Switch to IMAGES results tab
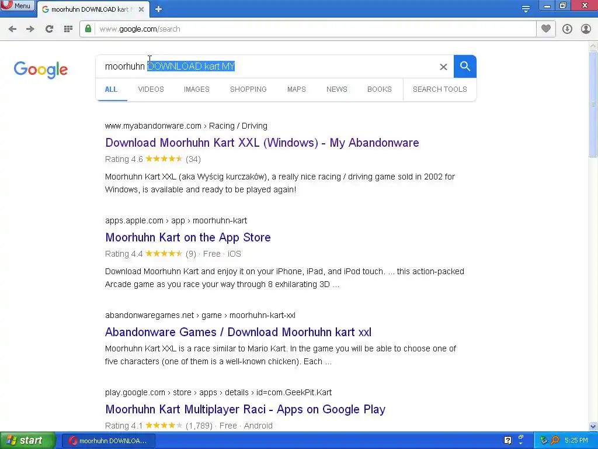The image size is (598, 449). tap(197, 89)
